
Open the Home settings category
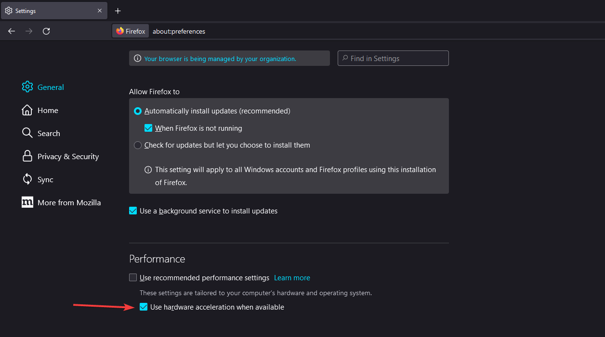click(40, 110)
